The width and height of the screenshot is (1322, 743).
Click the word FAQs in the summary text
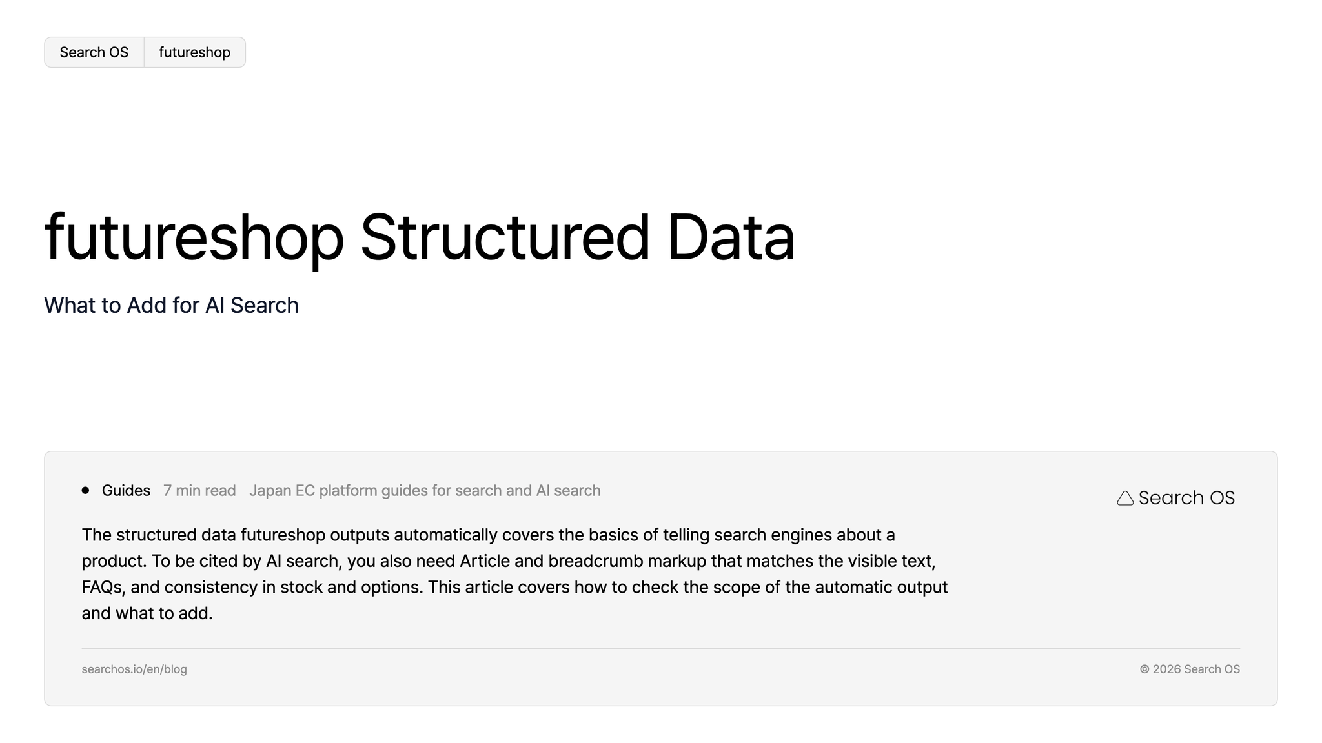click(x=101, y=588)
